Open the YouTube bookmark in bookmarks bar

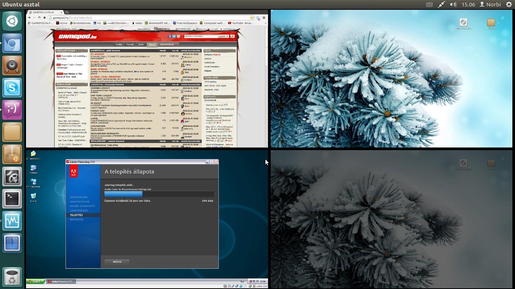pos(241,23)
